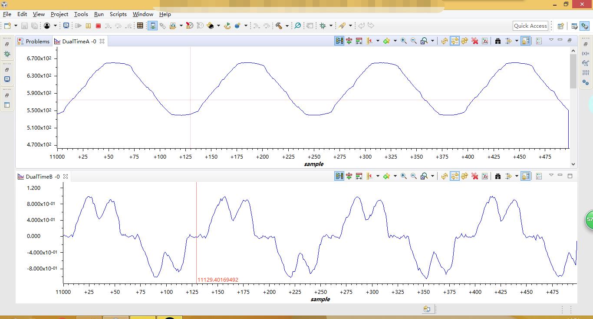The image size is (593, 319).
Task: Click the Suspend (pause) debug button
Action: coord(88,26)
